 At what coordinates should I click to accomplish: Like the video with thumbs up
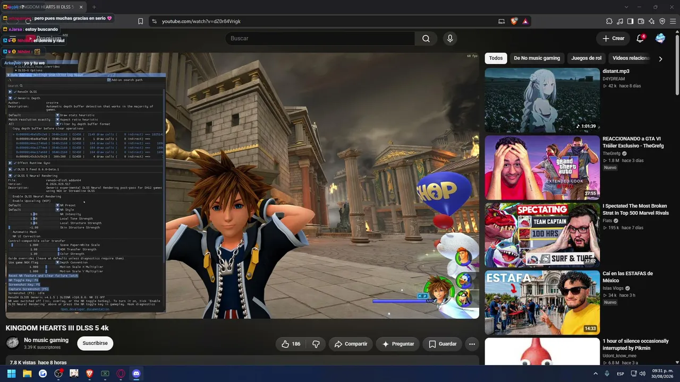pyautogui.click(x=291, y=344)
